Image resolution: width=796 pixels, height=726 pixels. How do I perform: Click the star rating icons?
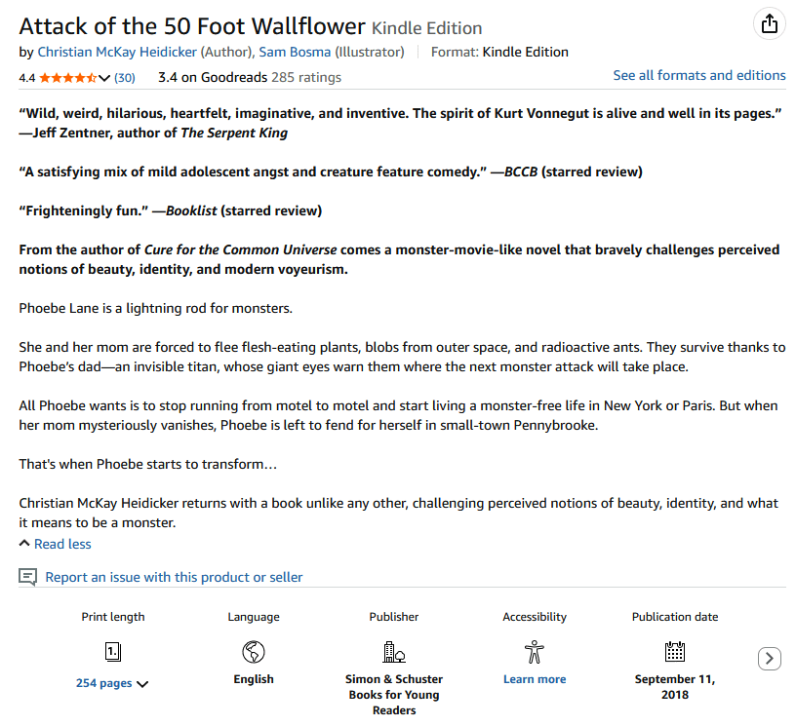point(66,77)
